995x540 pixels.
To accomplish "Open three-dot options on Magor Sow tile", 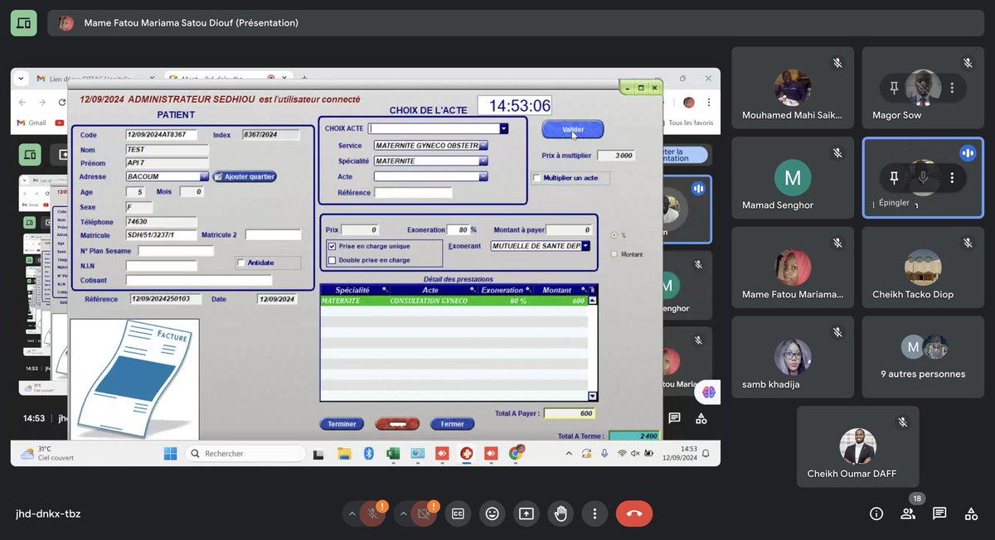I will click(x=952, y=88).
